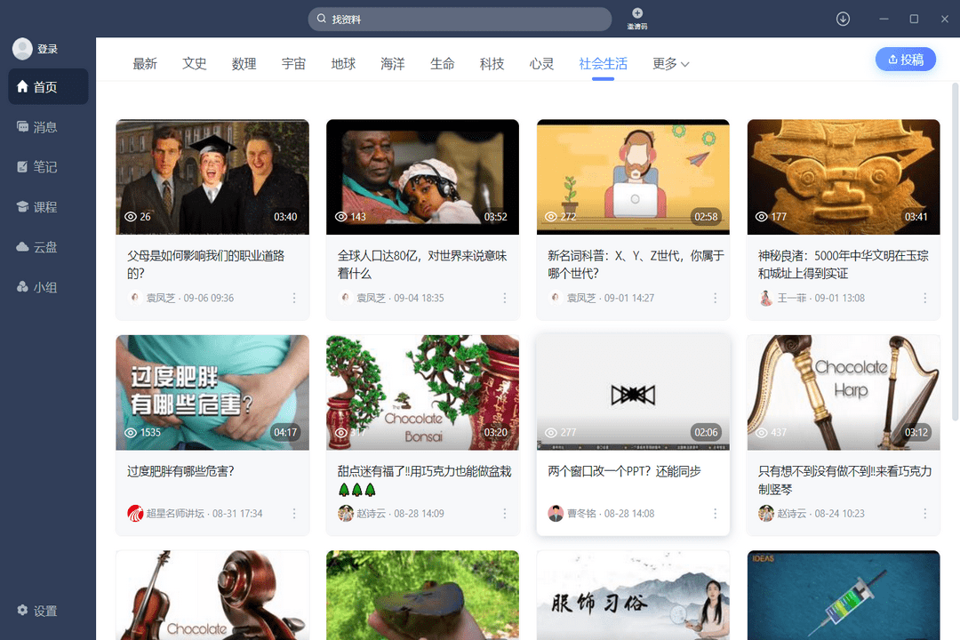Switch to the 科技 category tab
960x640 pixels.
coord(492,63)
